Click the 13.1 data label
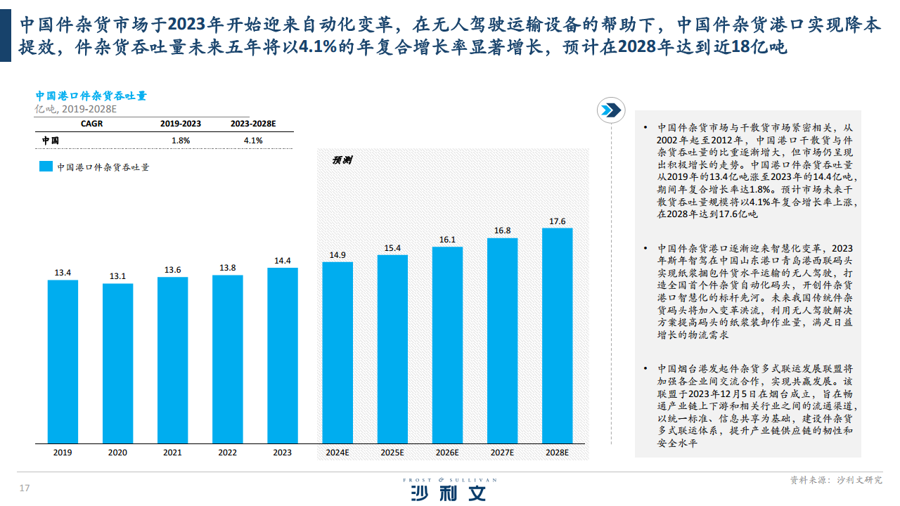Image resolution: width=900 pixels, height=506 pixels. click(117, 276)
